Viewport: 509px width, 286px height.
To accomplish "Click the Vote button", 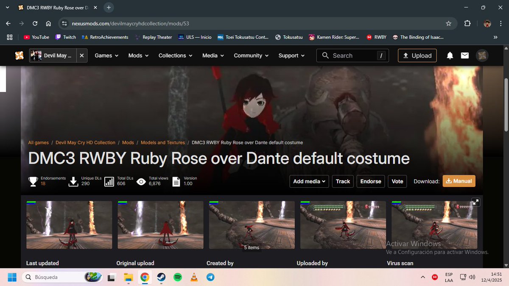I will (397, 181).
